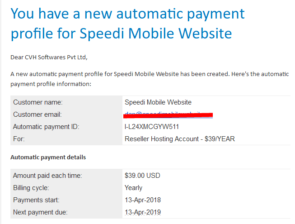
Task: Click the Customer email label
Action: pyautogui.click(x=37, y=114)
